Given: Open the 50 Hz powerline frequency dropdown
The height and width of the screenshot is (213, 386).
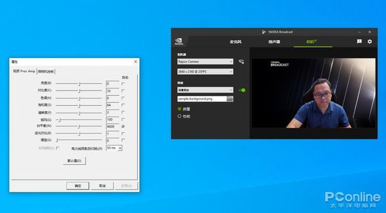Looking at the screenshot, I should pos(114,148).
